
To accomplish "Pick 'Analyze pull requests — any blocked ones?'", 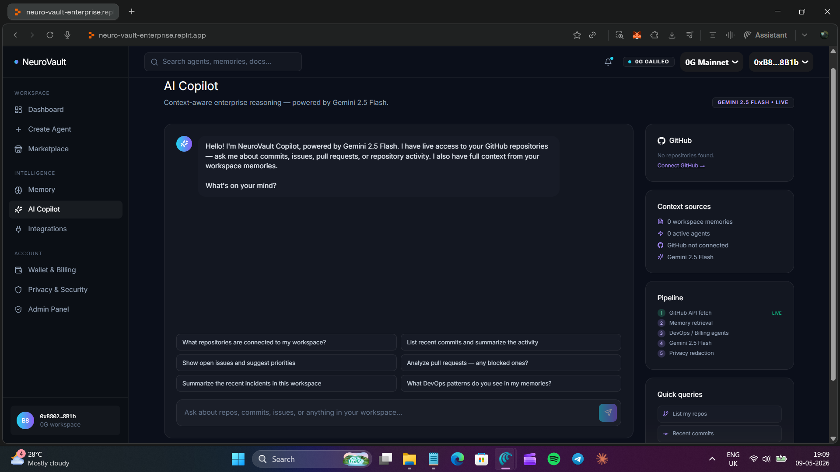I will (511, 363).
